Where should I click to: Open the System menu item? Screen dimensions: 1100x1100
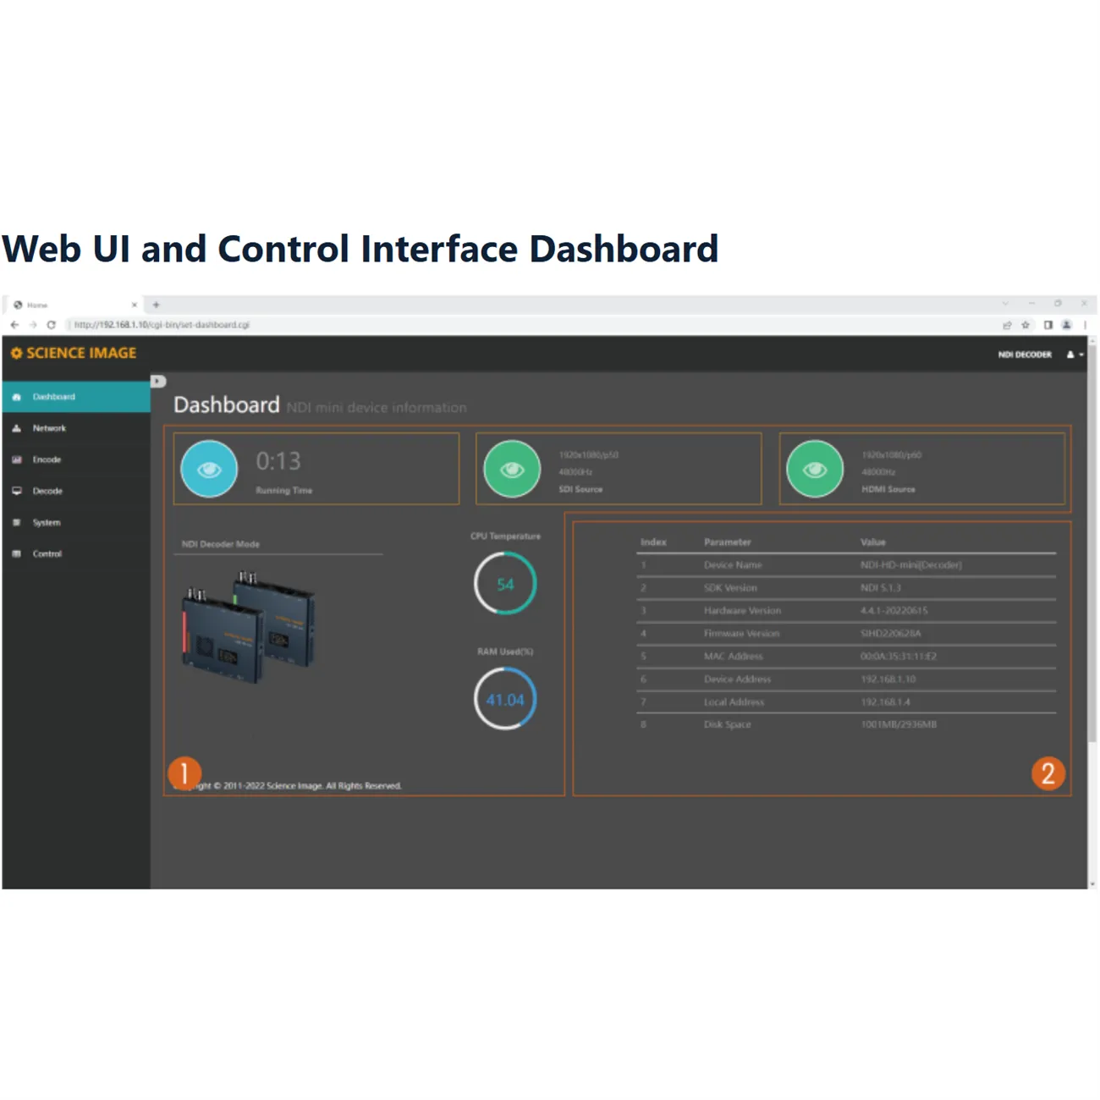47,522
